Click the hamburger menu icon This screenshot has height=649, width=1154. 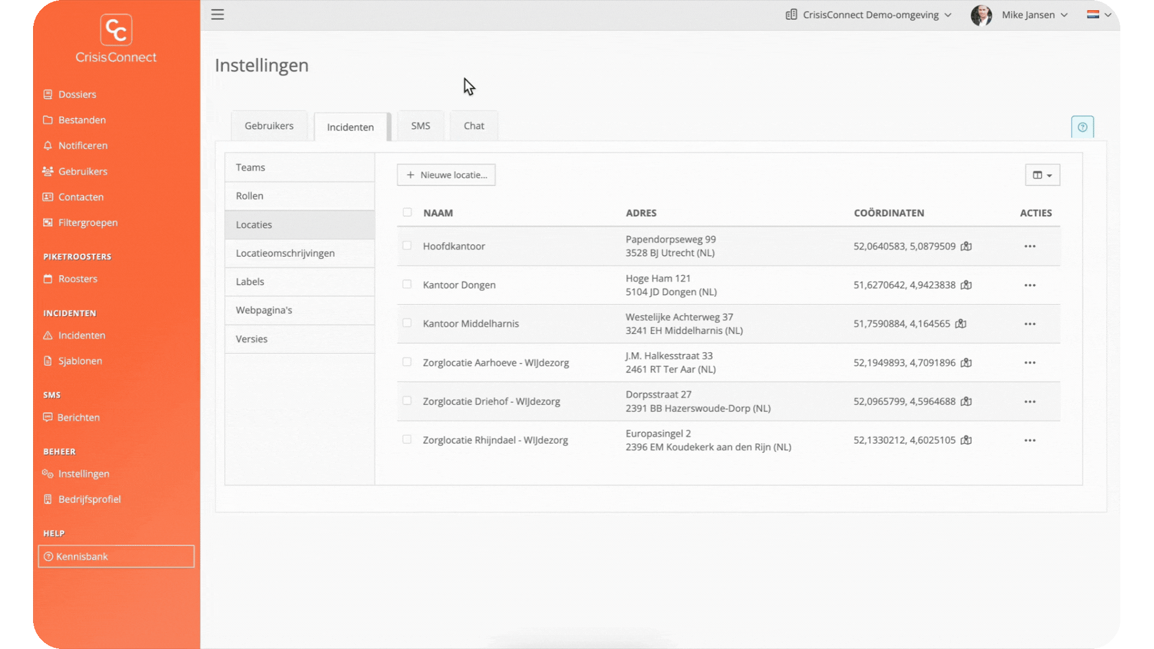pyautogui.click(x=218, y=14)
